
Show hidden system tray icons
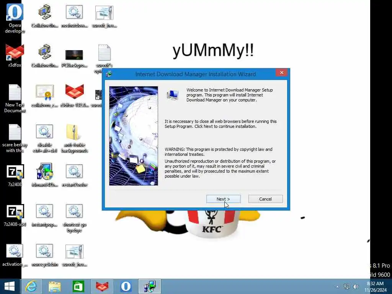[338, 287]
